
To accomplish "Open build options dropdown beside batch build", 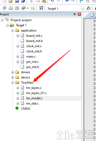I will coord(28,8).
